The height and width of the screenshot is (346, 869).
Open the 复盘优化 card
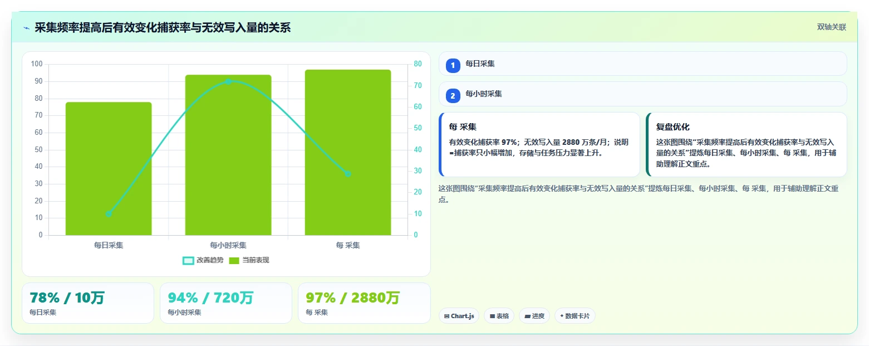747,145
